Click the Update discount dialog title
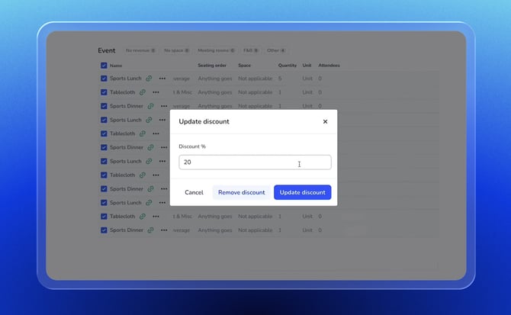Image resolution: width=511 pixels, height=315 pixels. [x=204, y=121]
